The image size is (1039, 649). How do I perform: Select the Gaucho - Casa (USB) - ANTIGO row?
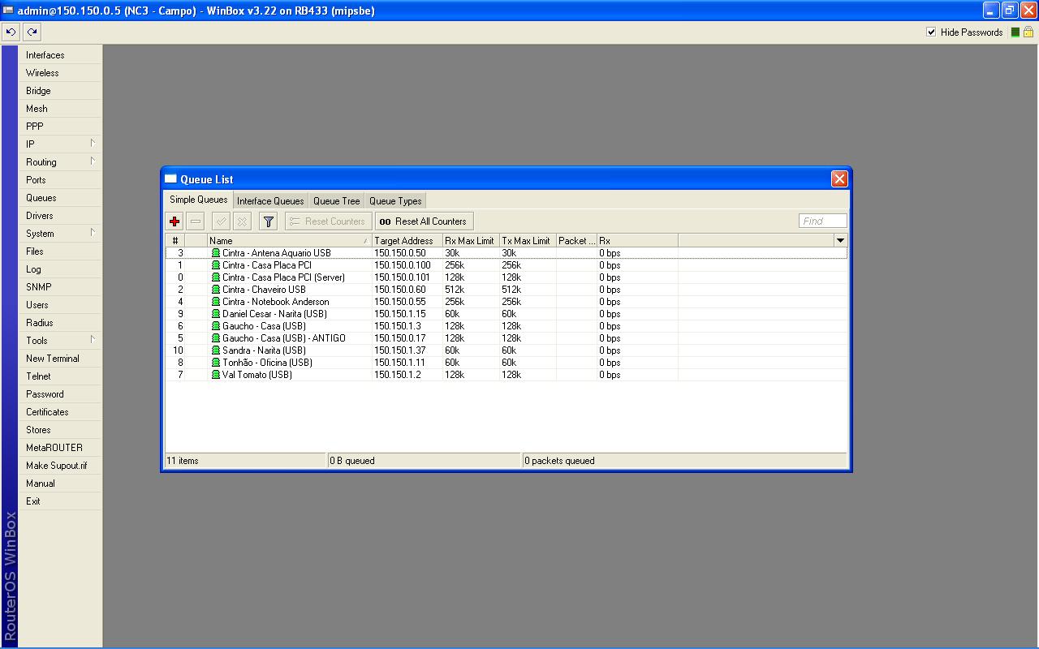[506, 338]
